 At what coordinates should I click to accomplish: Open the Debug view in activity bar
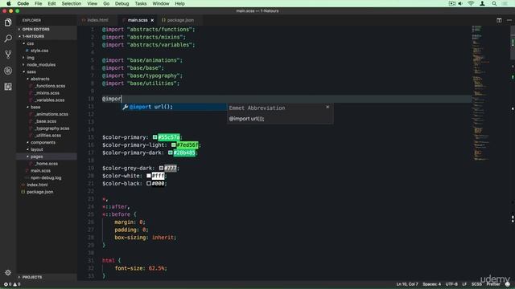8,71
